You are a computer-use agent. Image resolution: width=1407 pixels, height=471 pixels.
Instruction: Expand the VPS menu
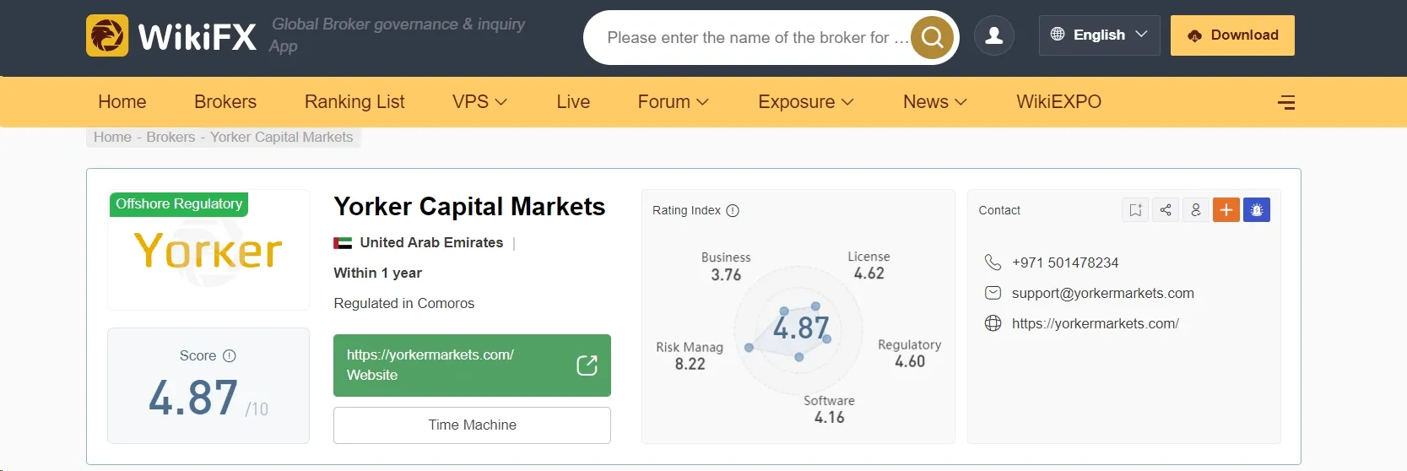pyautogui.click(x=479, y=102)
